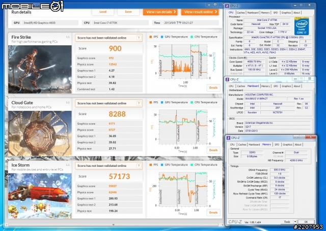Select the Caches tab in the top CPU-Z window

pyautogui.click(x=241, y=12)
